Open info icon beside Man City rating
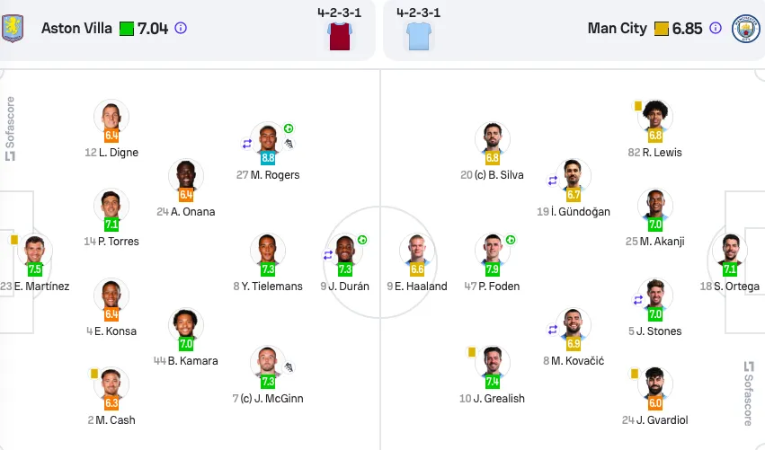765x450 pixels. [x=716, y=28]
